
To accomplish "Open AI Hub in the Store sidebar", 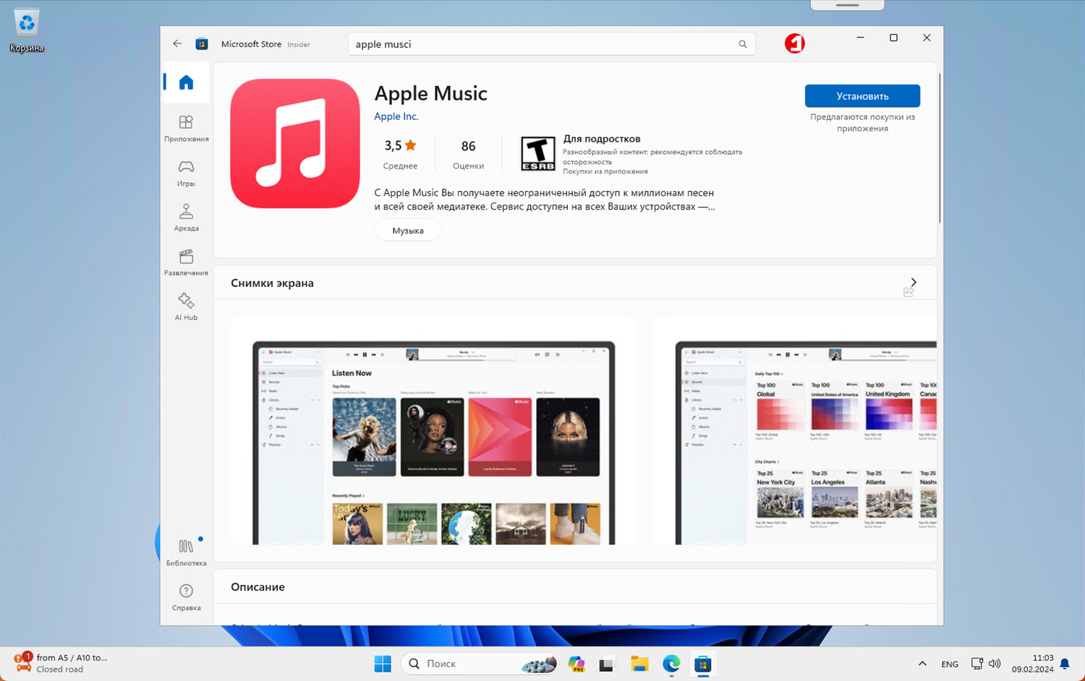I will (186, 307).
